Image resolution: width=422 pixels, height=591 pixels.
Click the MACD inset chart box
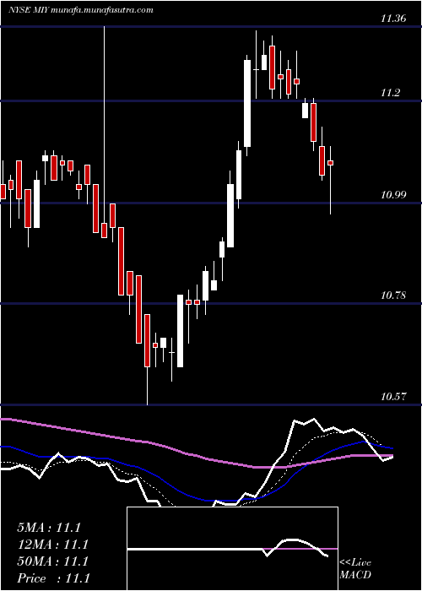point(232,549)
